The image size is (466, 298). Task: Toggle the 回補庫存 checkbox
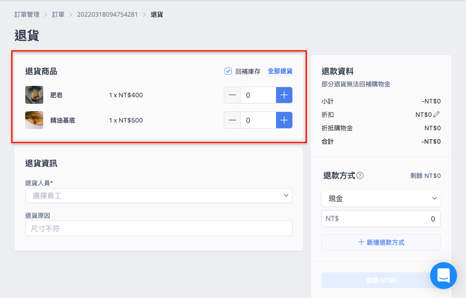click(228, 71)
